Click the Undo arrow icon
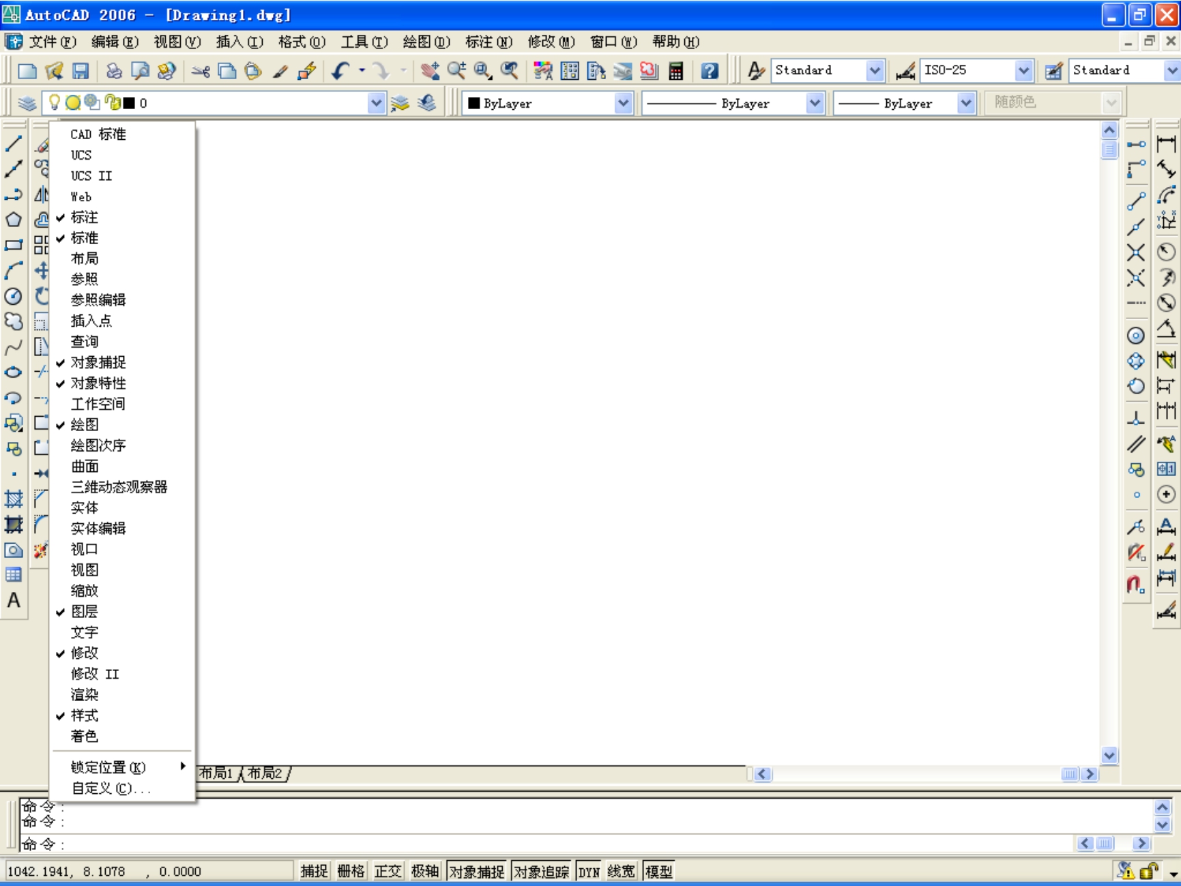 [x=340, y=71]
